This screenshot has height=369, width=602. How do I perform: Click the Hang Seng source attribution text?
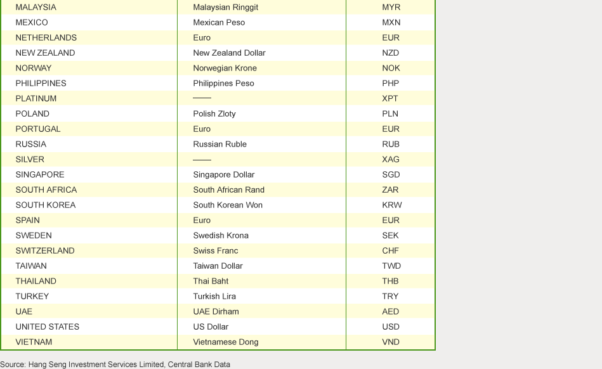(115, 364)
